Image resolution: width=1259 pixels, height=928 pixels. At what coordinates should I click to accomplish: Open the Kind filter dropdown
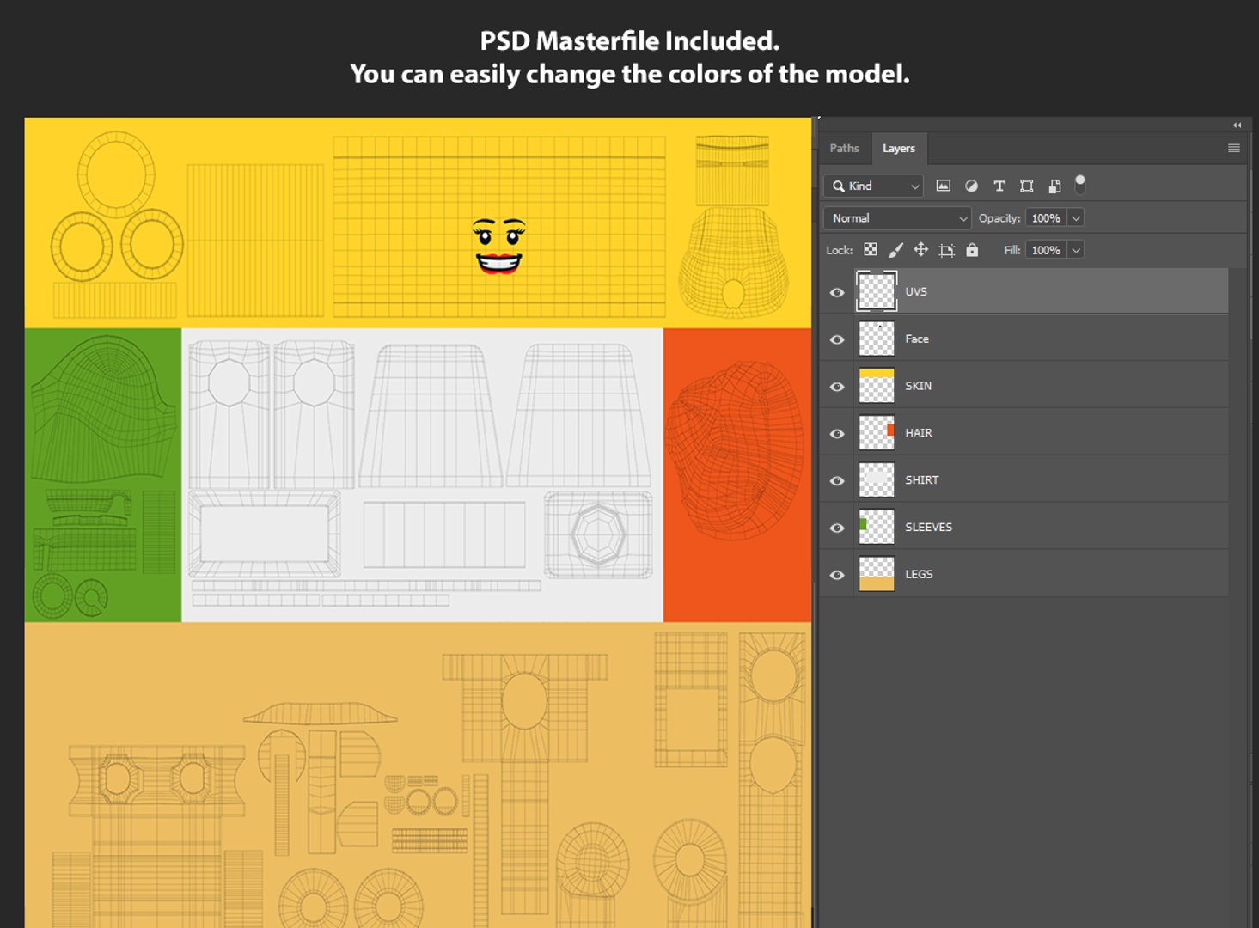click(x=873, y=186)
